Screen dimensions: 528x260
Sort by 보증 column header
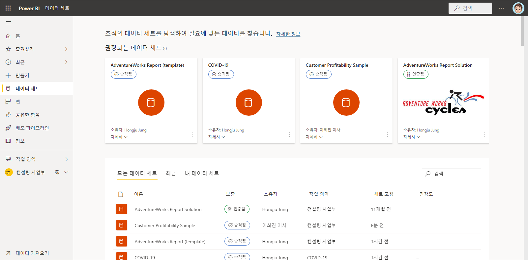pos(230,194)
